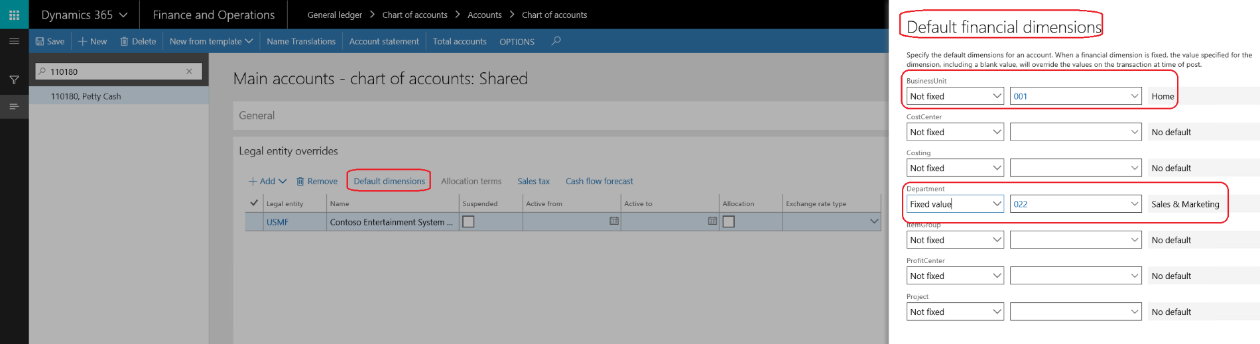
Task: Open ItemGroup Not fixed dropdown
Action: (955, 240)
